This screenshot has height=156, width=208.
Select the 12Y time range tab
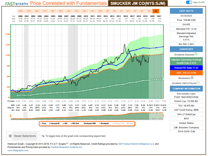tap(84, 11)
